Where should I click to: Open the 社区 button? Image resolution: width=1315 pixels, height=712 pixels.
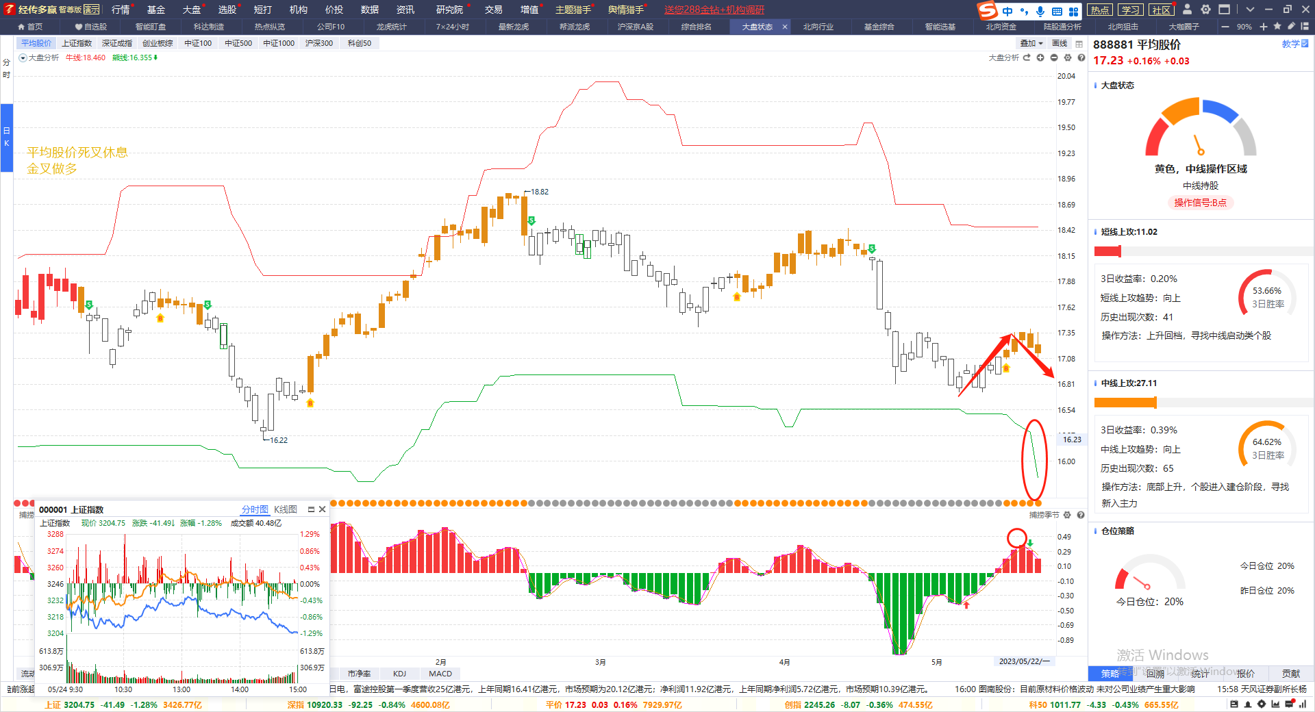click(x=1162, y=10)
